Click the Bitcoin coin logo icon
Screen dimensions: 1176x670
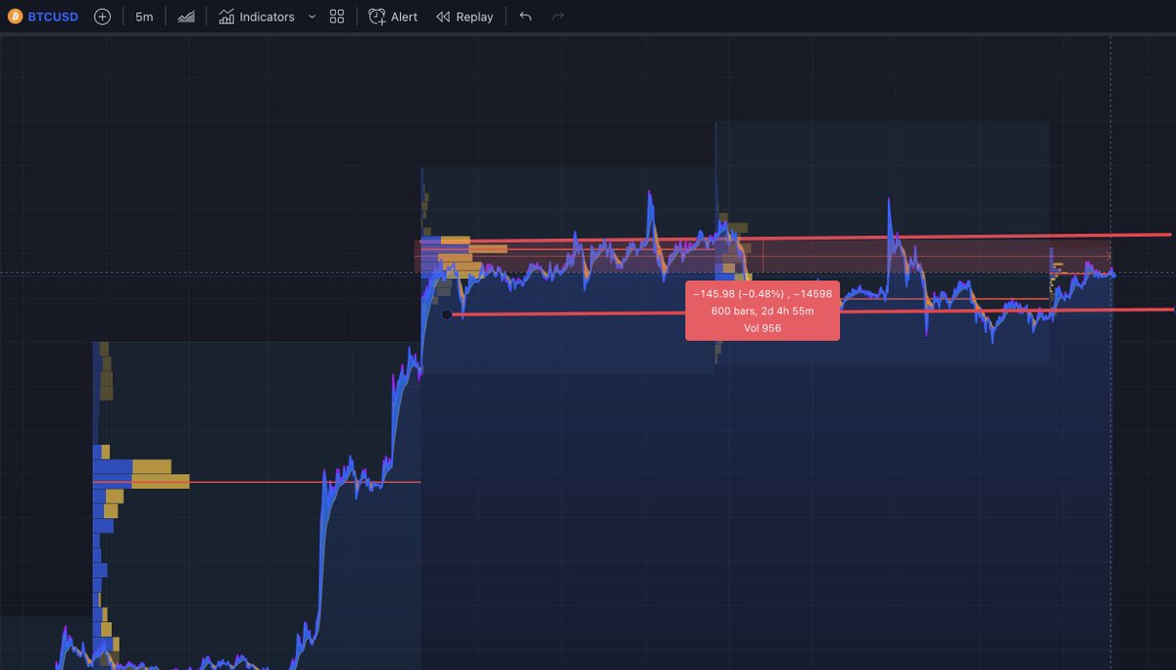tap(15, 16)
